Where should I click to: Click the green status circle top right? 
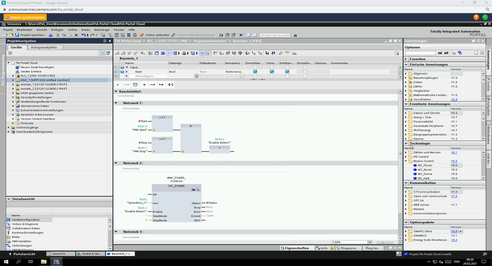(x=485, y=17)
